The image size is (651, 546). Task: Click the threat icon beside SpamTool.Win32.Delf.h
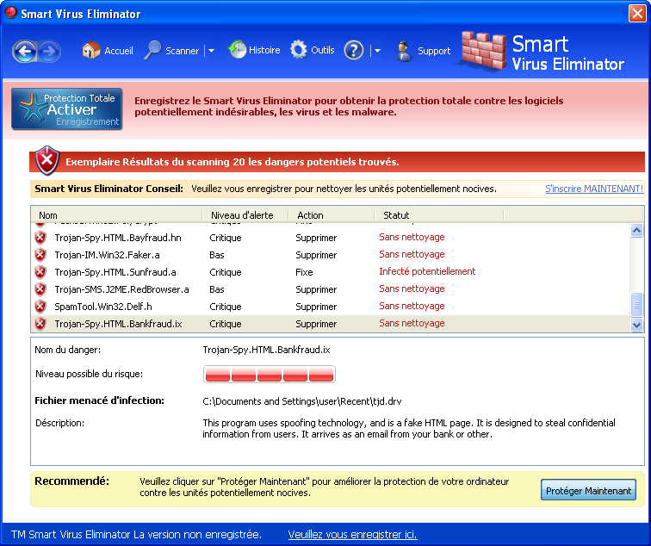40,307
